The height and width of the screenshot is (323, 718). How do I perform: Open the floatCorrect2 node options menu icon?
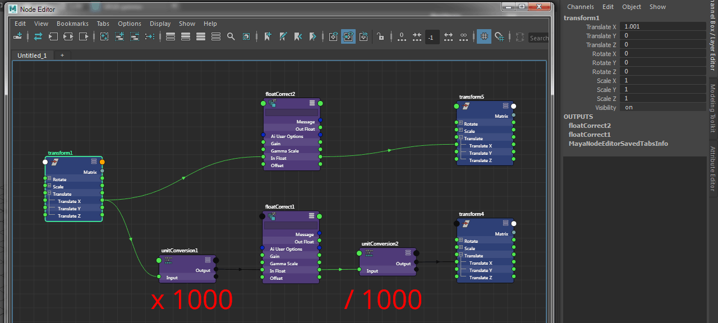313,103
